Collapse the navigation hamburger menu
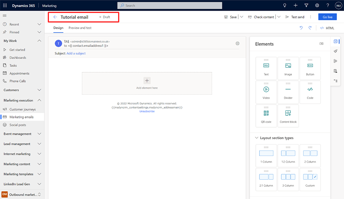The height and width of the screenshot is (199, 344). click(5, 16)
